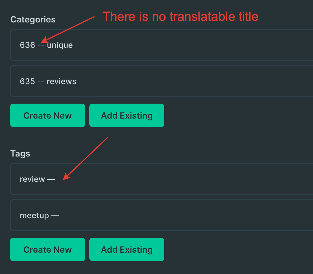
Task: Click the arrow pointing at category 636
Action: pos(67,29)
